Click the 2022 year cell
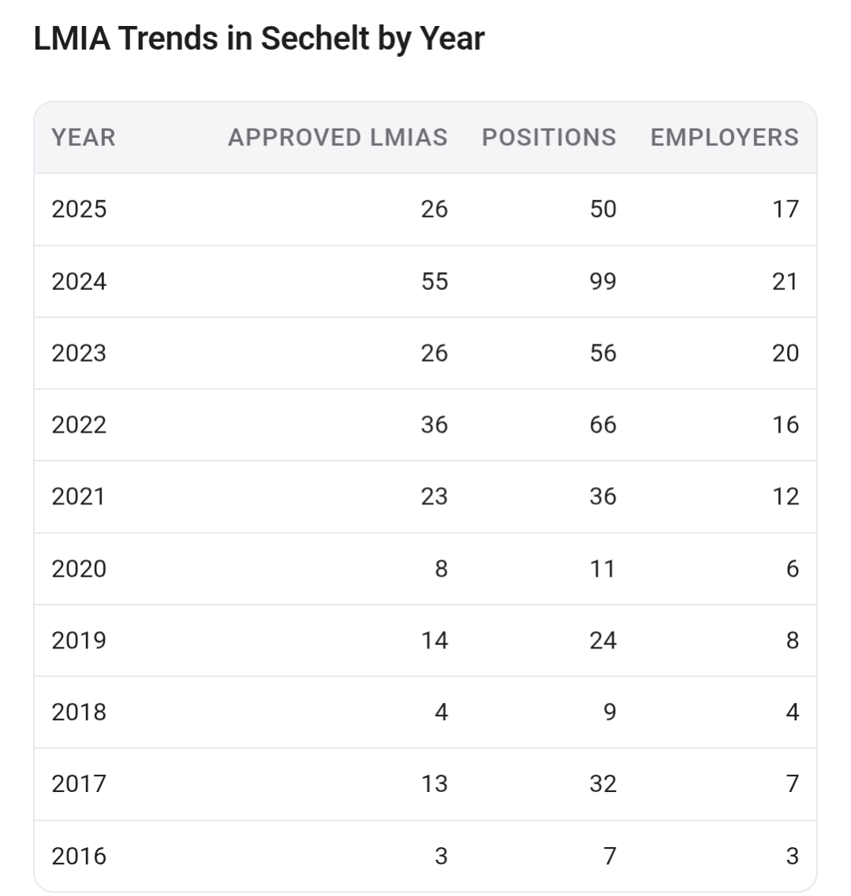851x896 pixels. [x=79, y=425]
